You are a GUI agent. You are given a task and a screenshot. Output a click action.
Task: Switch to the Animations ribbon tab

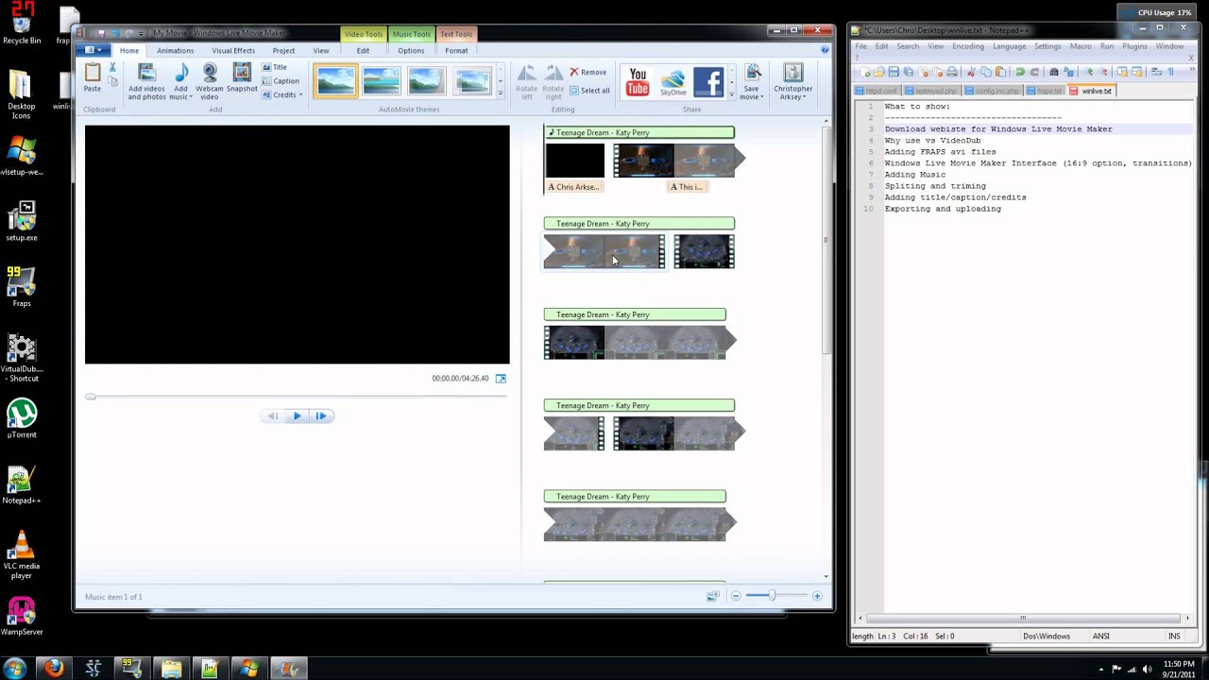click(175, 51)
